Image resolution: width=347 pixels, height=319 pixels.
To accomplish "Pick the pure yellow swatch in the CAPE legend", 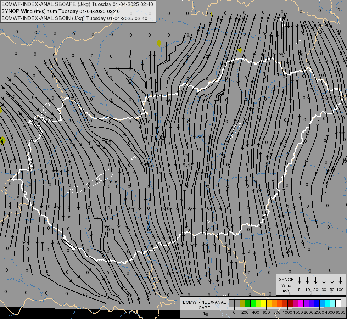I will tap(264, 303).
